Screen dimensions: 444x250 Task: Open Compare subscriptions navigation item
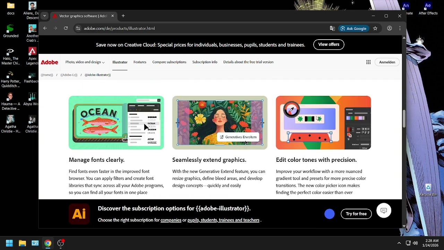click(169, 62)
